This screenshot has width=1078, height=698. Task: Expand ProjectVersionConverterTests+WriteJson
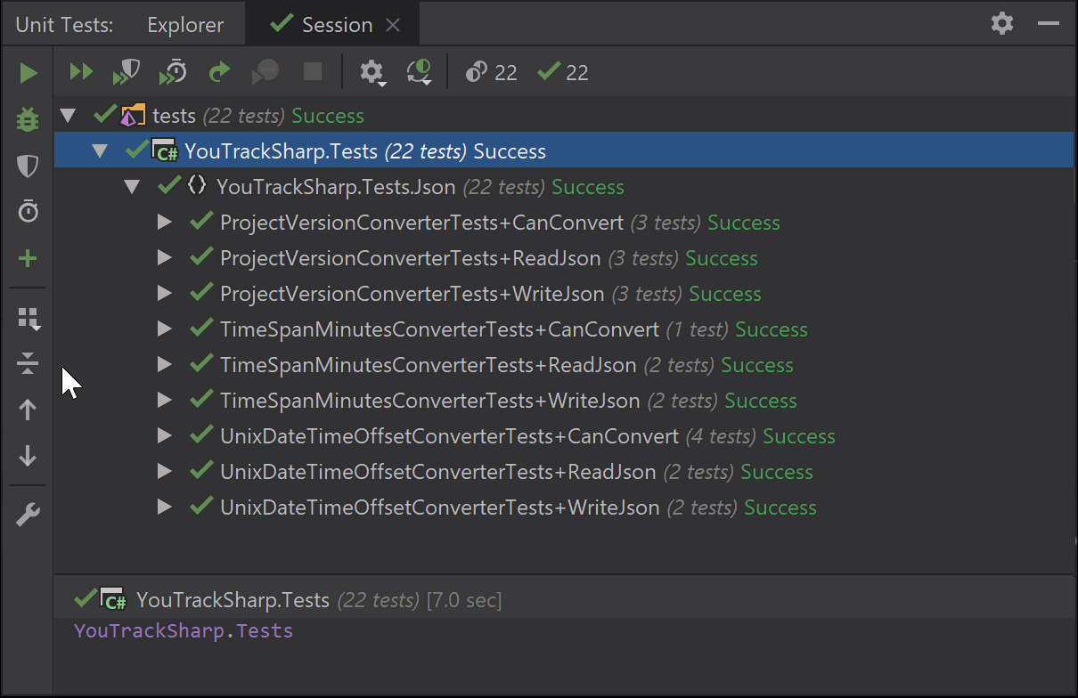coord(164,294)
